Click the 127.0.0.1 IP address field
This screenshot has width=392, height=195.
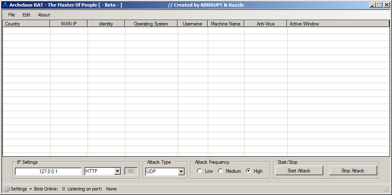pyautogui.click(x=48, y=172)
